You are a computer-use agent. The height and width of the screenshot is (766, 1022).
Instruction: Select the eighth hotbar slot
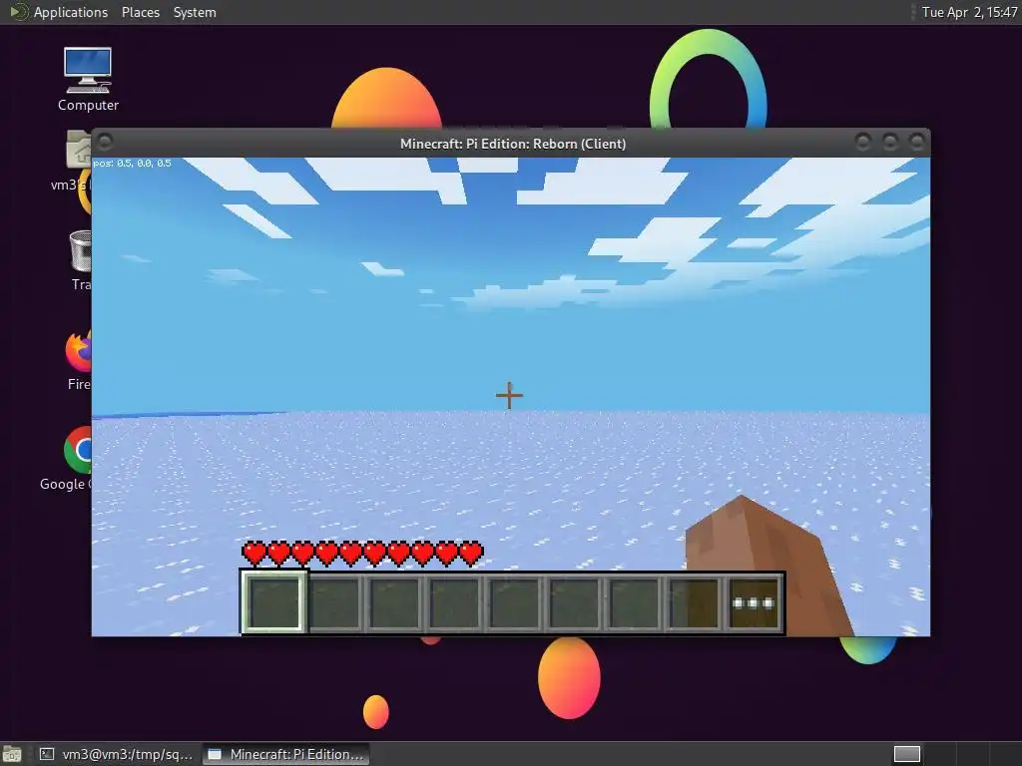pos(695,603)
